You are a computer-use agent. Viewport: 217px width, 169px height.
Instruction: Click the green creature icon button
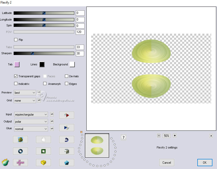pos(20,139)
